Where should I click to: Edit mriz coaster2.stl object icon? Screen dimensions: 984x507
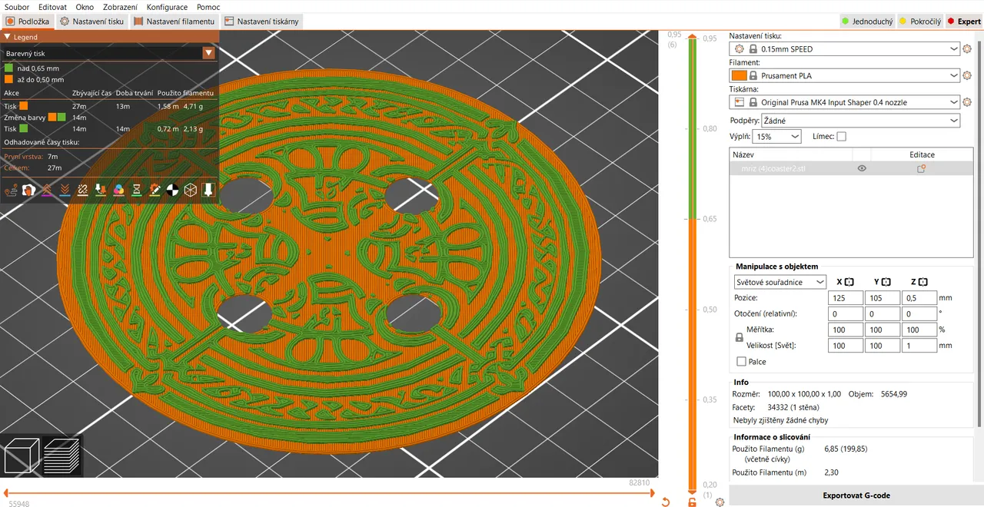921,168
